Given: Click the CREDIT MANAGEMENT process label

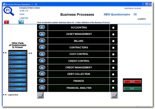Looking at the screenshot, I should pyautogui.click(x=79, y=67).
